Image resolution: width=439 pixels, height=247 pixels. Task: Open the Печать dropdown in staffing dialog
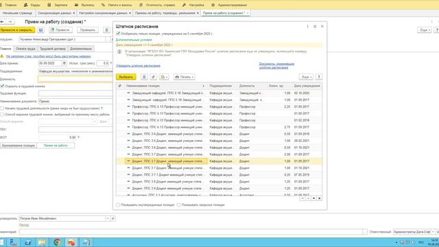pos(185,77)
